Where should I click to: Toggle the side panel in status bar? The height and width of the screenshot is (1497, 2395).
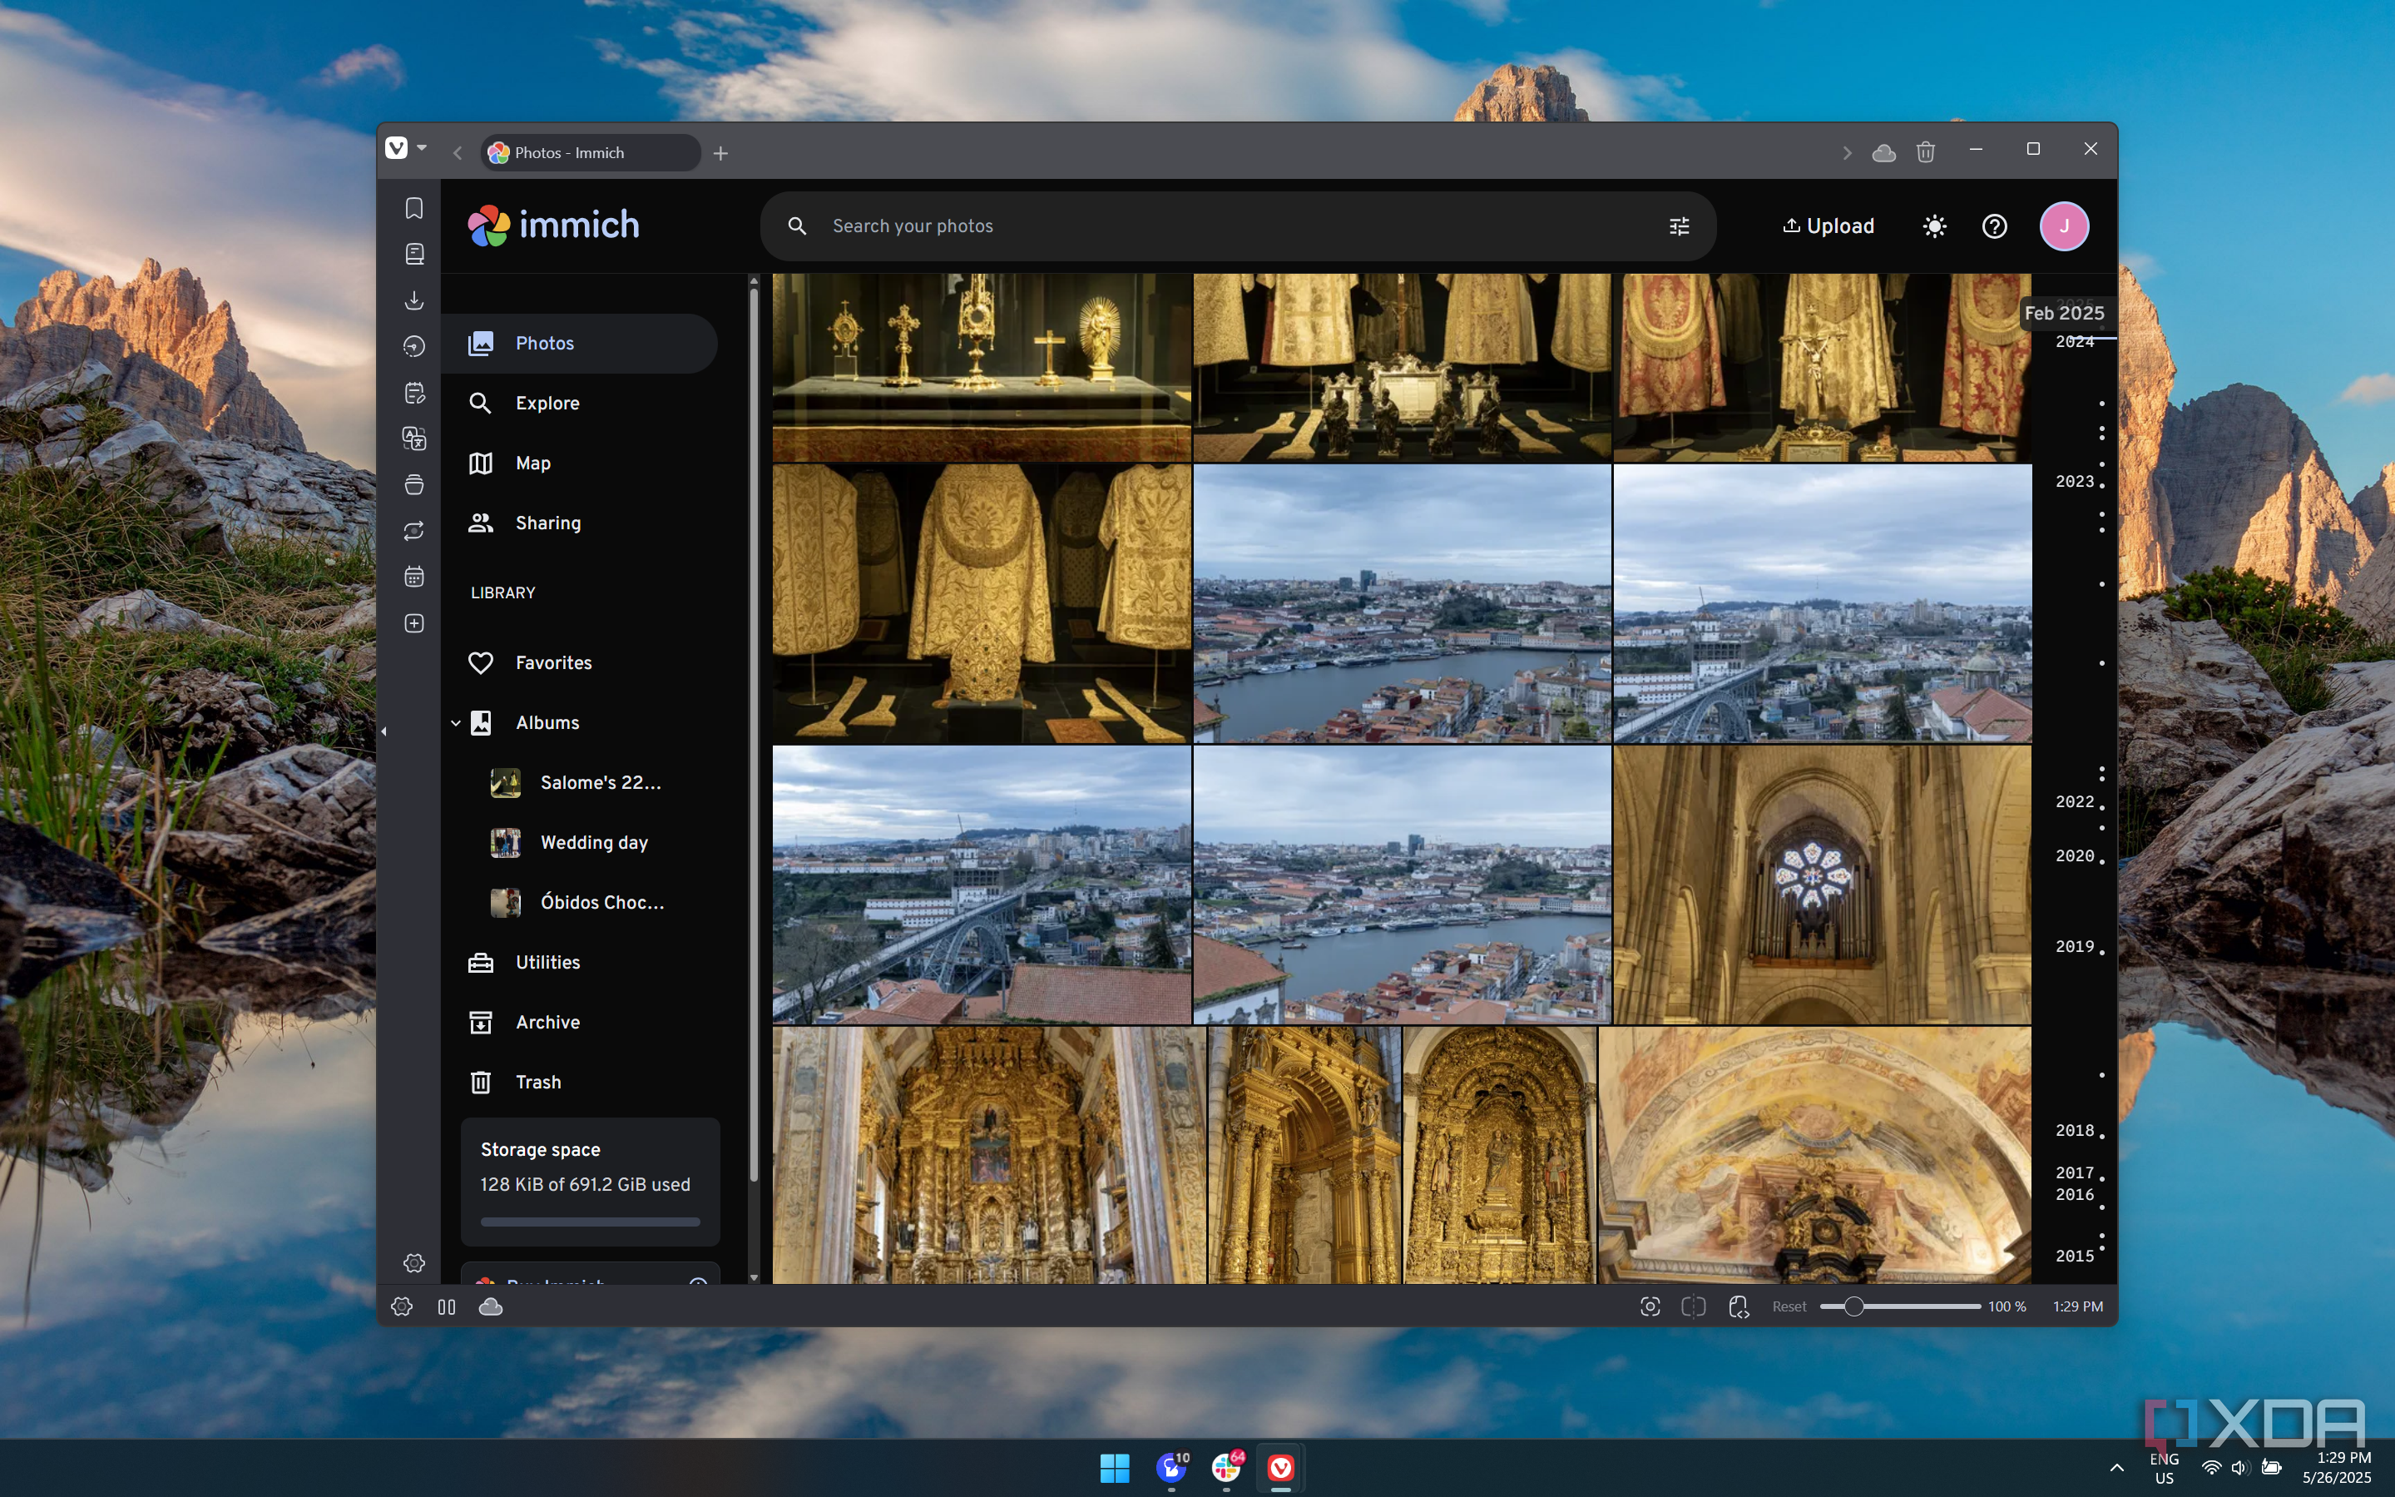click(x=447, y=1307)
